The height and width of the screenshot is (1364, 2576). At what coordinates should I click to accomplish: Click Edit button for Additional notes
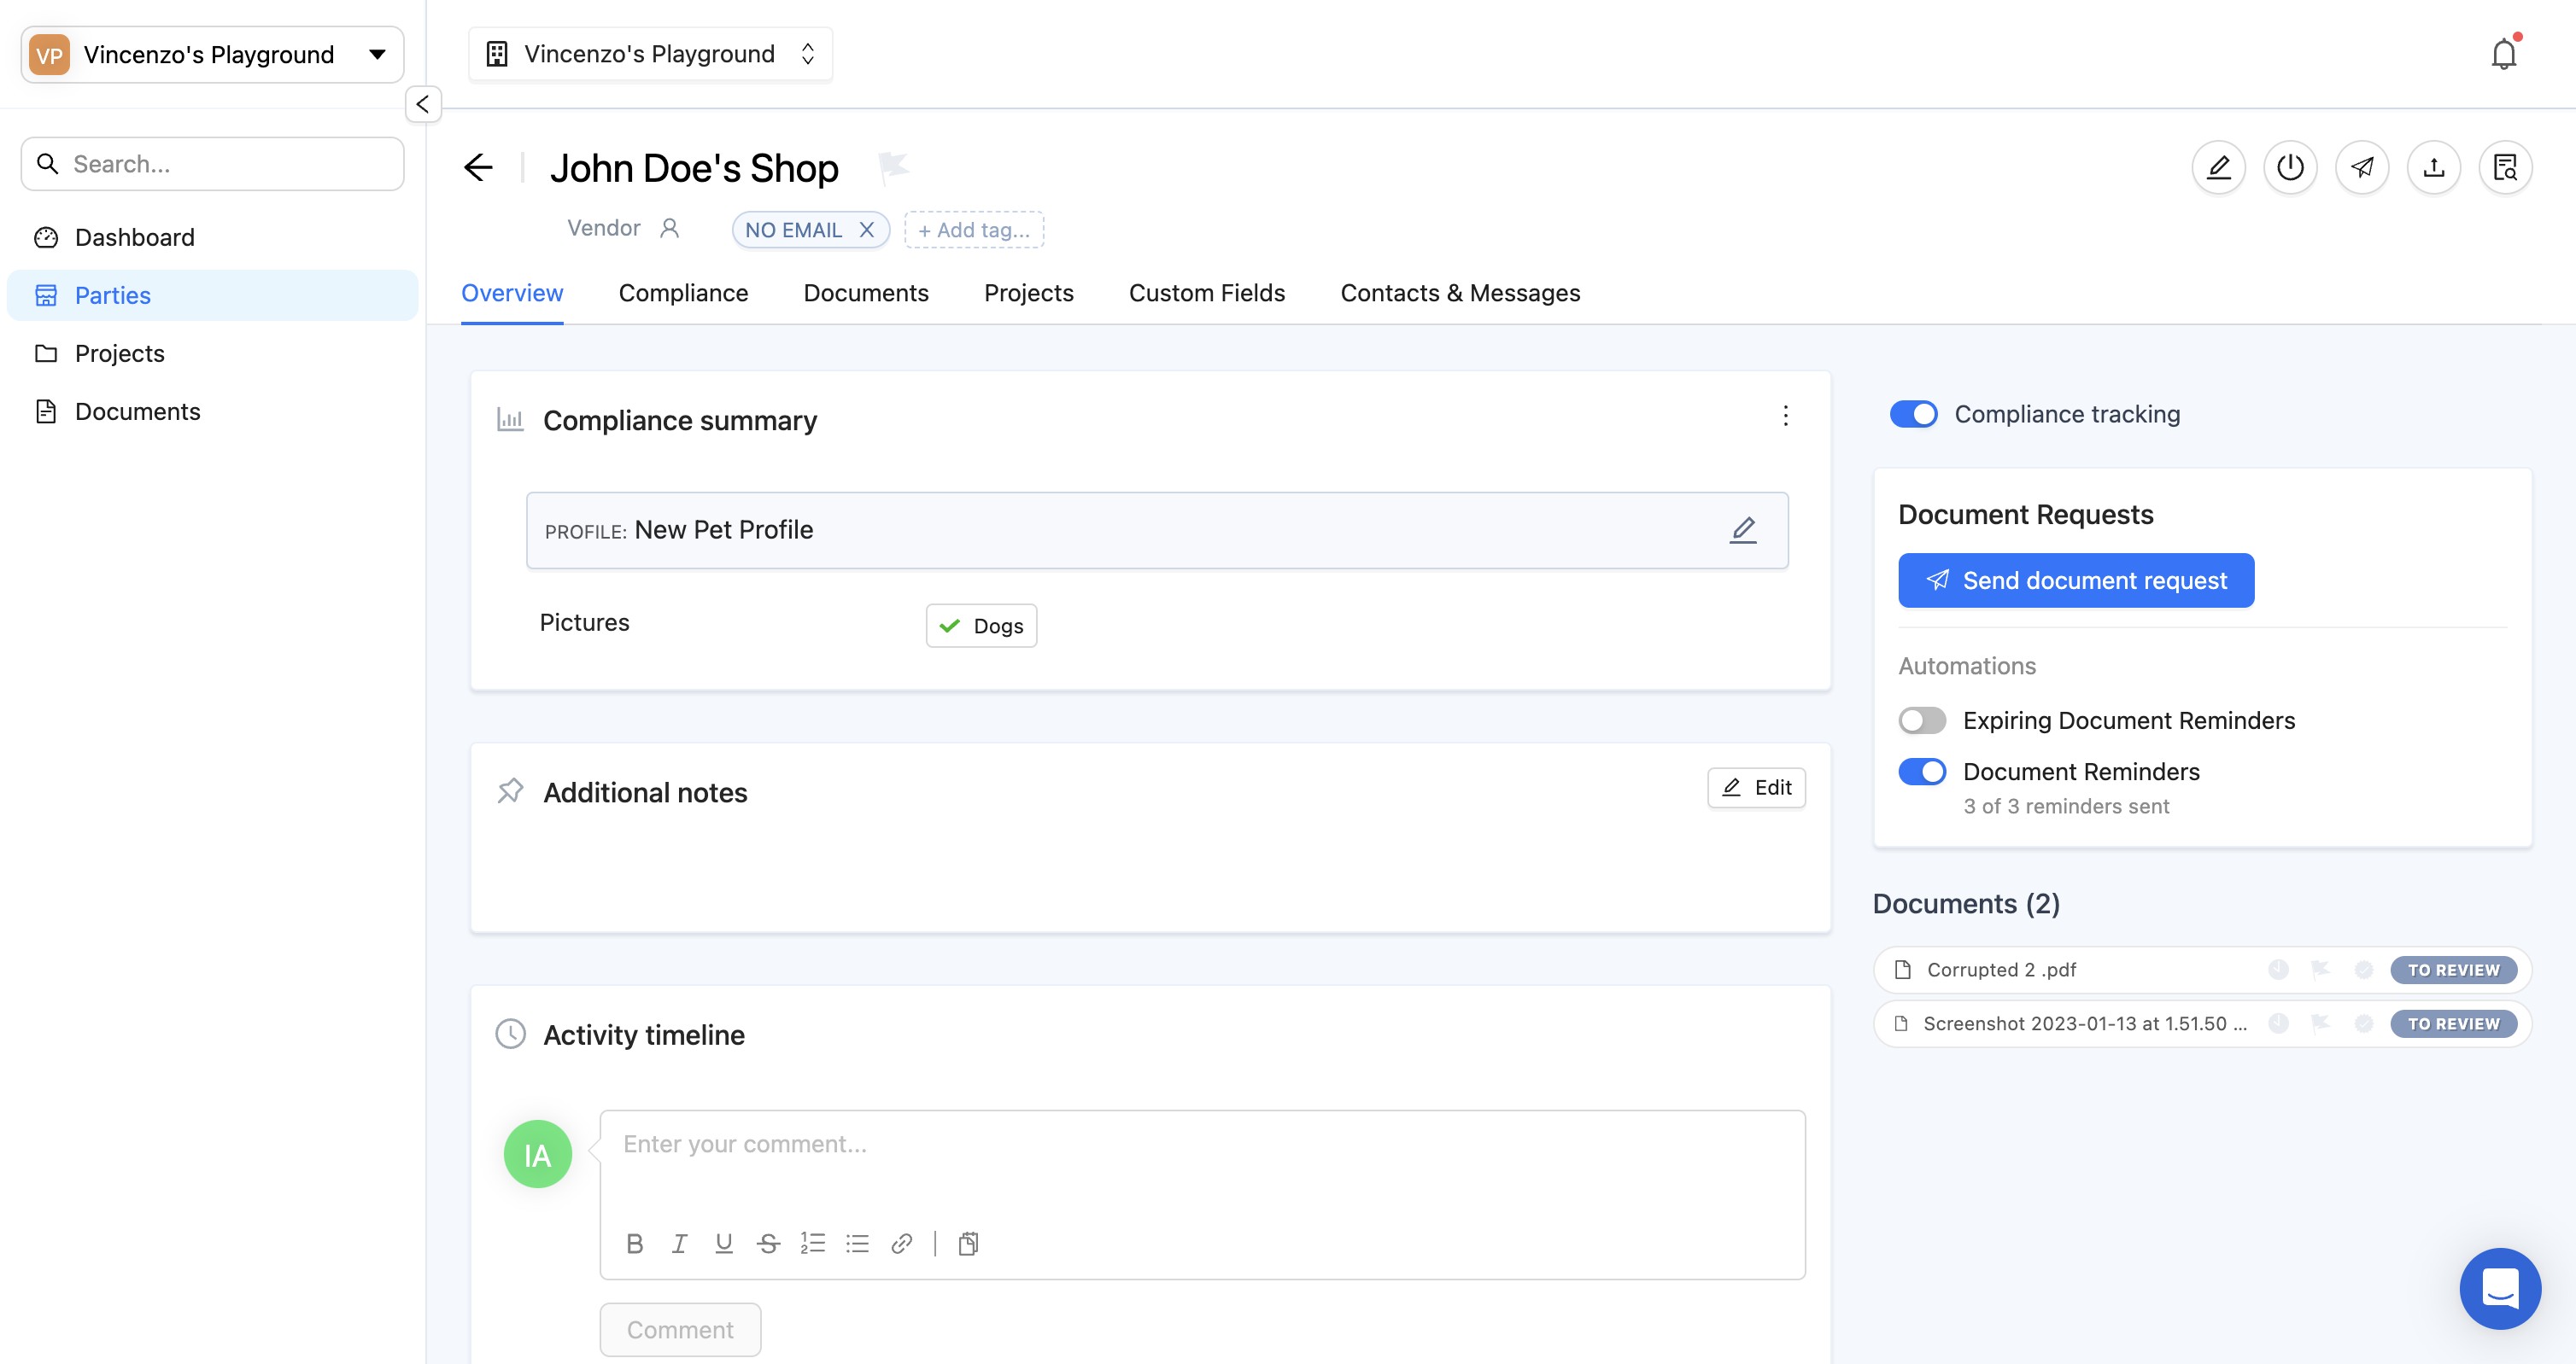1756,788
